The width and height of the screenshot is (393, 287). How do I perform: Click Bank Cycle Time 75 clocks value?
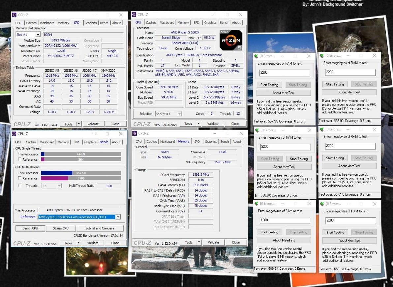(200, 206)
